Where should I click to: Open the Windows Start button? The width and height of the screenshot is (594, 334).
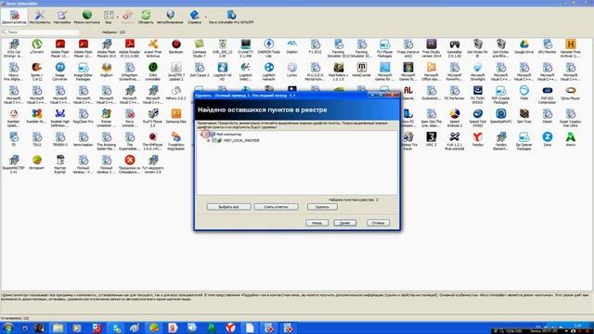click(8, 328)
